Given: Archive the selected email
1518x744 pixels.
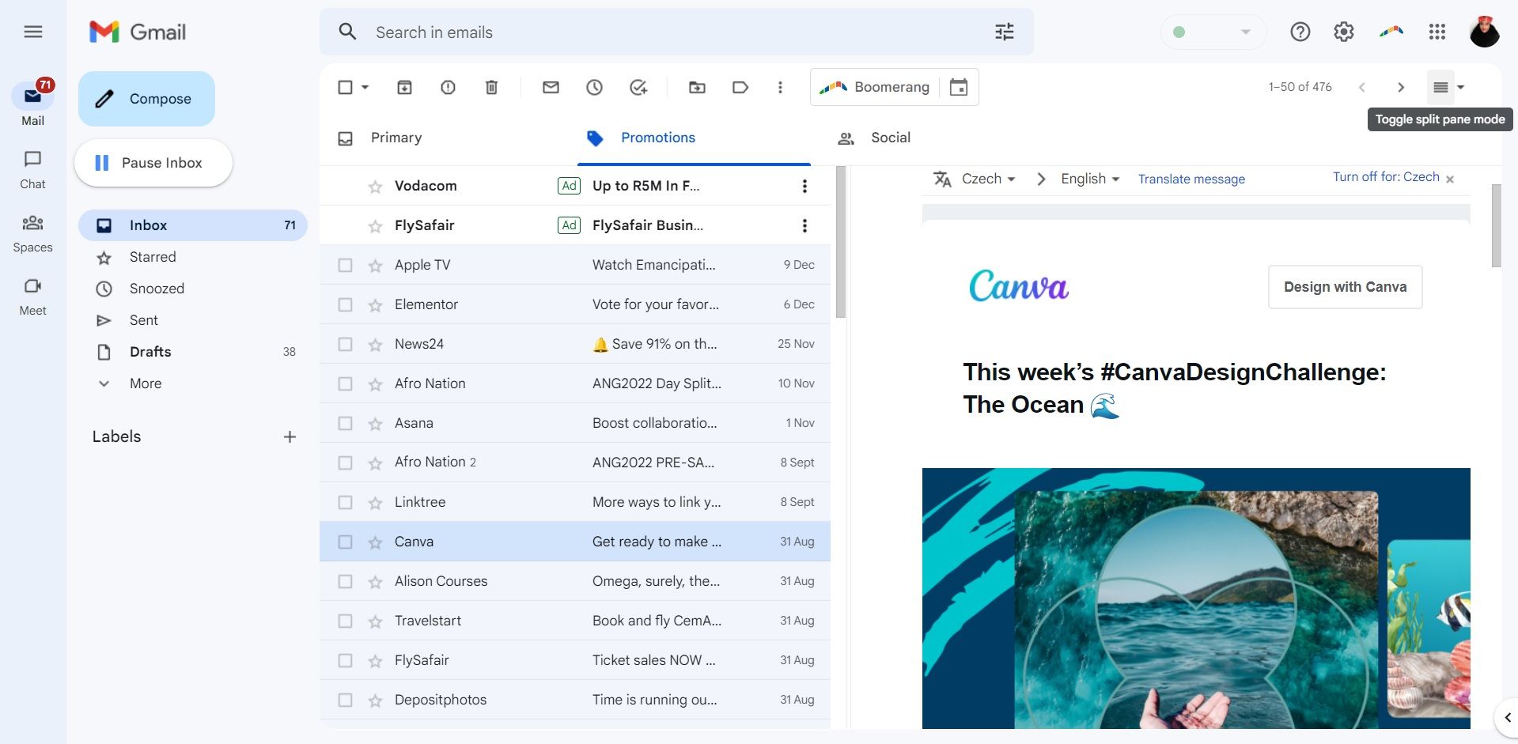Looking at the screenshot, I should [x=404, y=87].
